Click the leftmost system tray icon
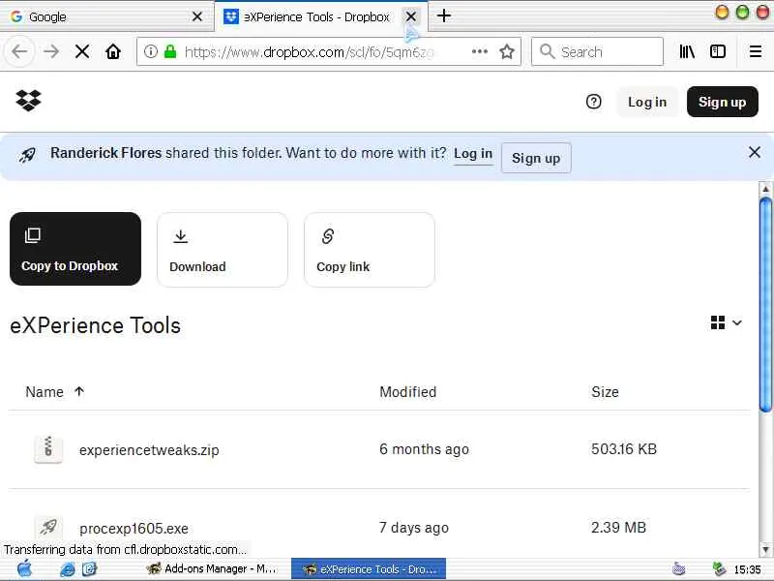Viewport: 774px width, 581px height. (679, 569)
